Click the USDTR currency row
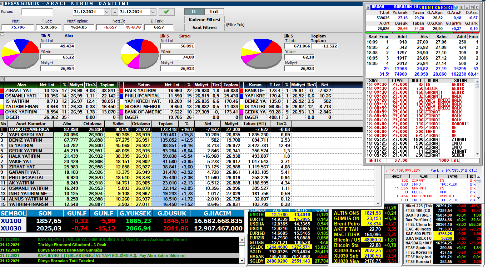Screen dimensions: 488x274 click(x=289, y=214)
